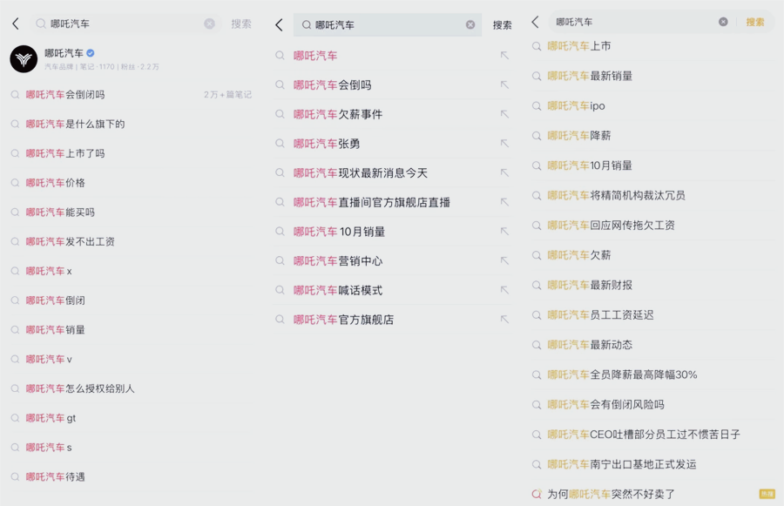This screenshot has height=506, width=784.
Task: Pick suggestion 哪吒汽车喊话模式
Action: click(338, 291)
